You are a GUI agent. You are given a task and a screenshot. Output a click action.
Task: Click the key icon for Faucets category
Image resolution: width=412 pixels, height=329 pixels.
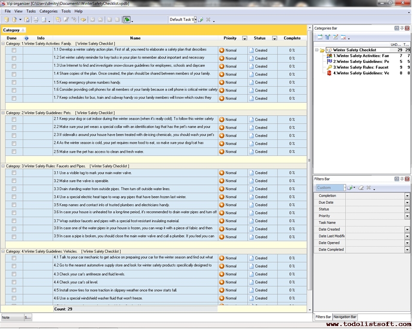329,67
